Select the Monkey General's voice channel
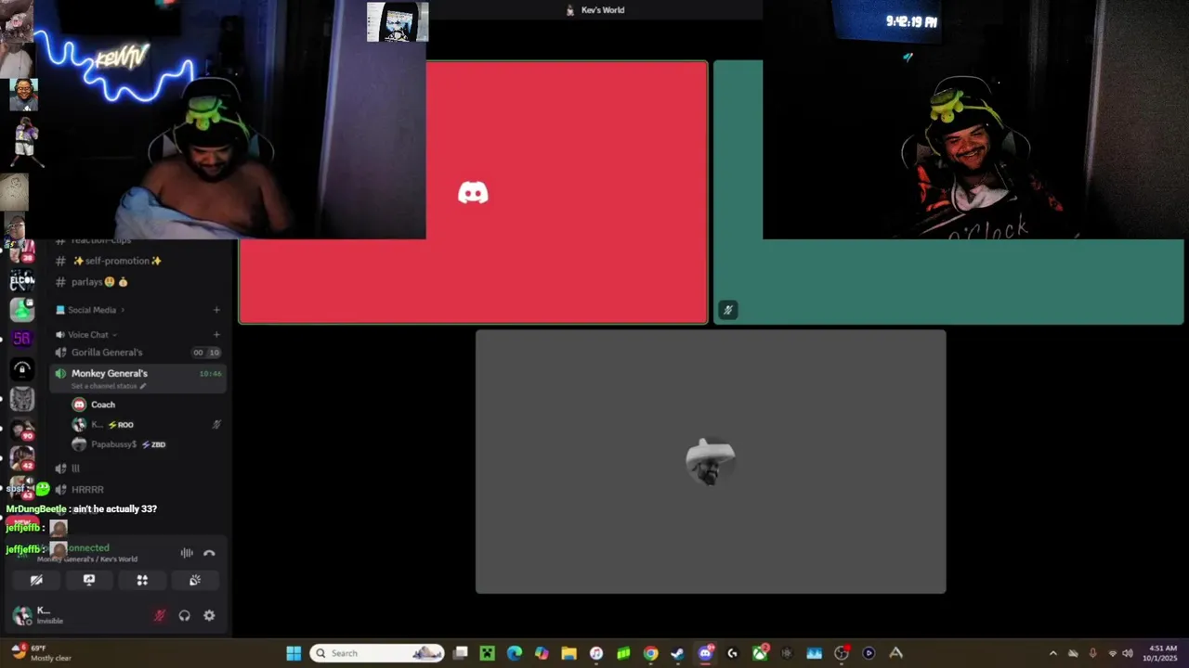 137,378
